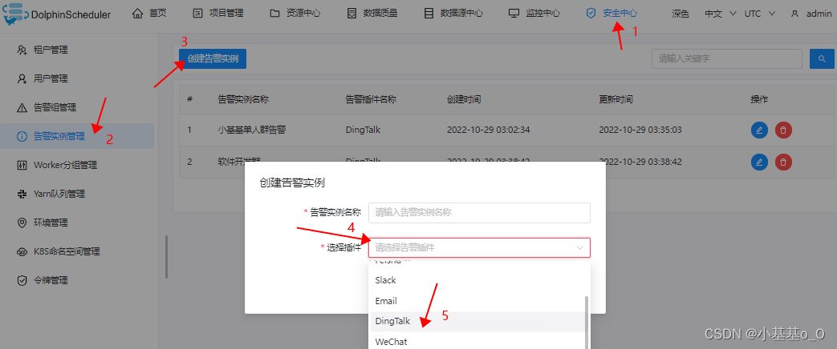Click the shield-check icon beside 令牌管理
Viewport: 837px width, 349px height.
pos(22,280)
